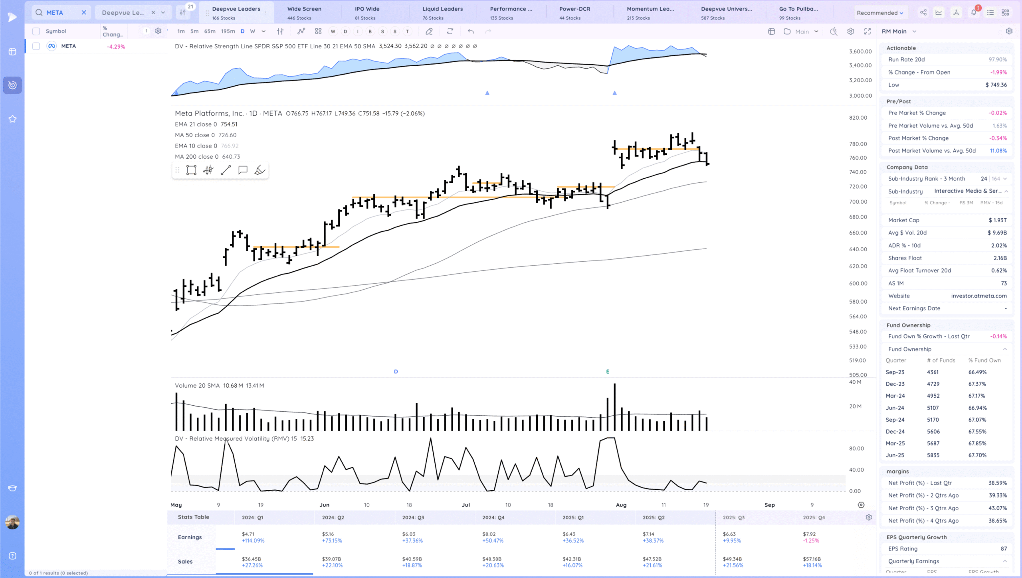Viewport: 1022px width, 578px height.
Task: Select the rectangle drawing tool
Action: [x=191, y=170]
